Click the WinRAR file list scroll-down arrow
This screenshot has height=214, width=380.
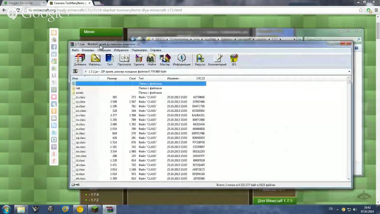pos(349,179)
